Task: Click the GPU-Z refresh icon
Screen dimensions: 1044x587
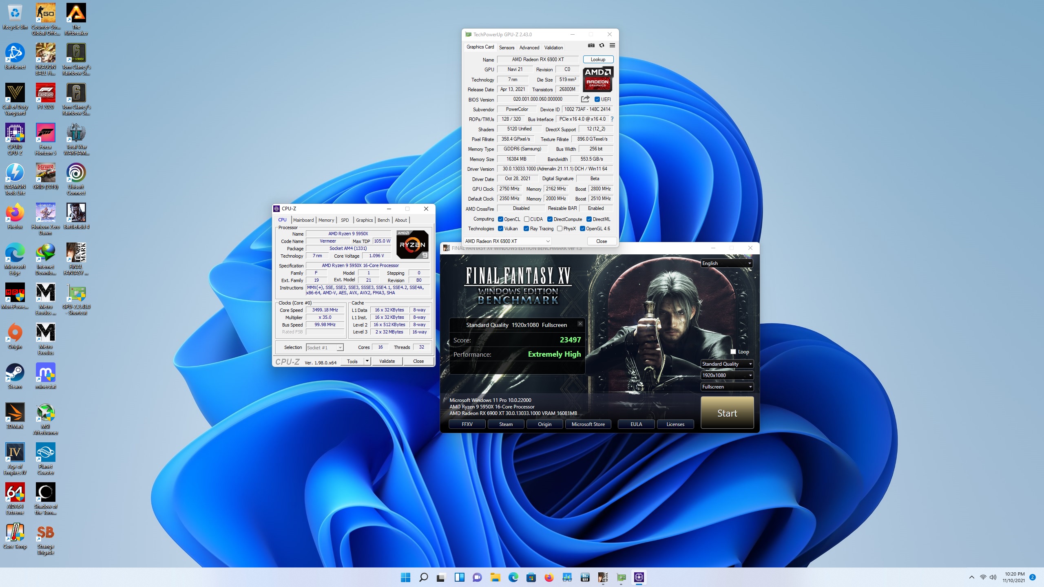Action: [602, 46]
